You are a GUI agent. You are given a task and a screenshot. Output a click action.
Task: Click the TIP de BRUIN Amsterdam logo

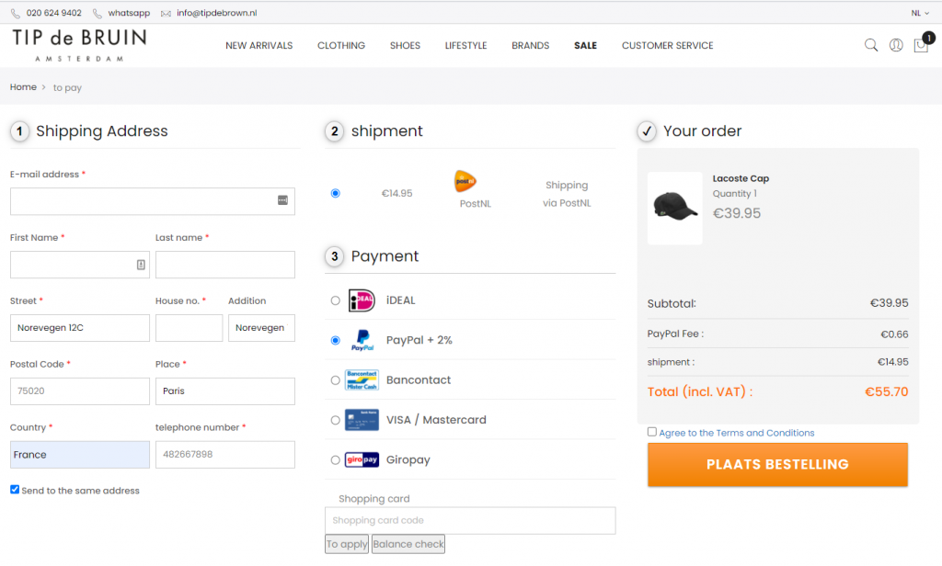point(79,45)
